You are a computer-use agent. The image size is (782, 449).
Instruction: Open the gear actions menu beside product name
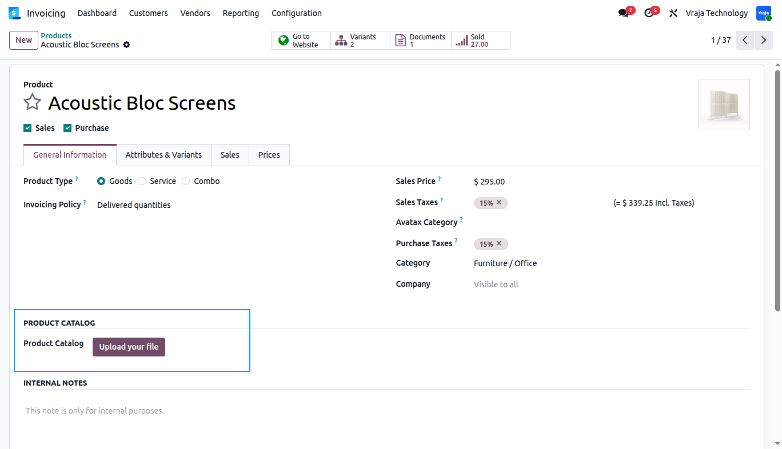[x=126, y=45]
